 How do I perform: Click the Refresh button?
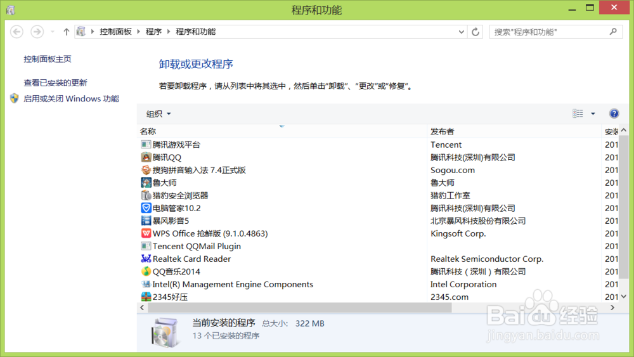tap(475, 32)
